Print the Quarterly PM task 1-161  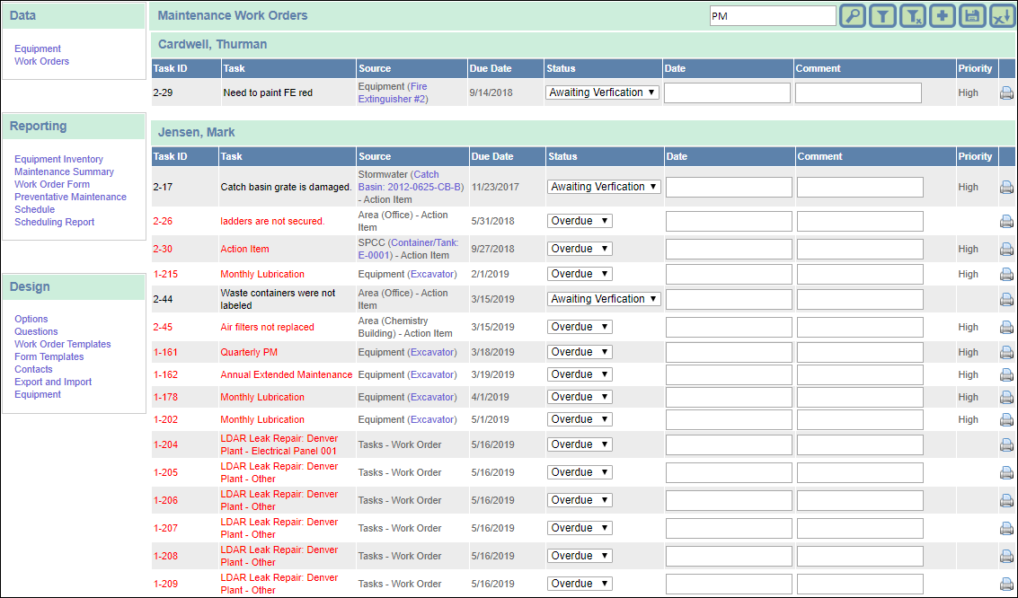pyautogui.click(x=1006, y=351)
